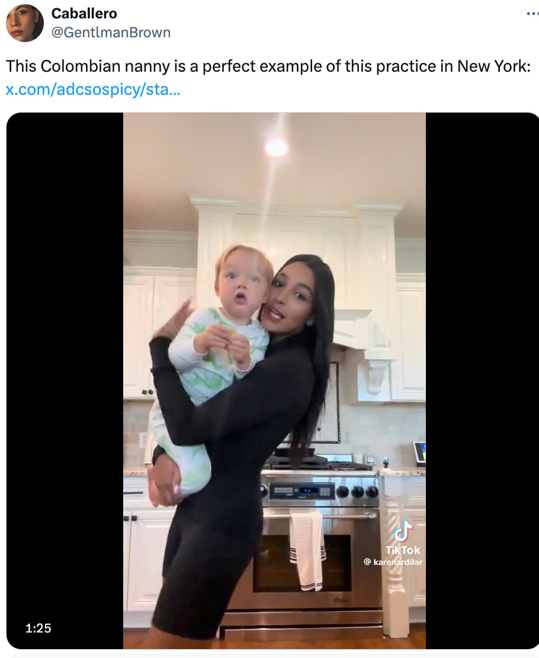
Task: Click the ceiling light in the video
Action: [x=277, y=148]
